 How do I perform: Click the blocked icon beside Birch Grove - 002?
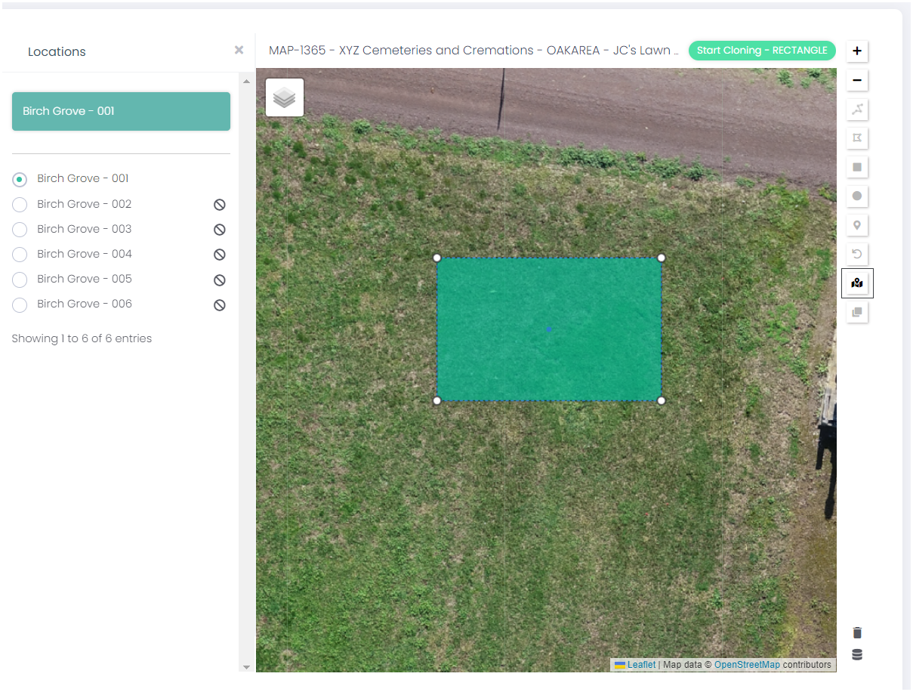(220, 205)
